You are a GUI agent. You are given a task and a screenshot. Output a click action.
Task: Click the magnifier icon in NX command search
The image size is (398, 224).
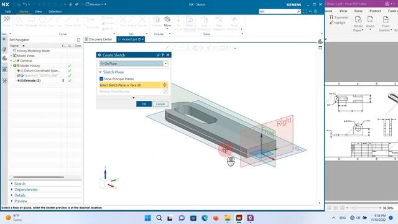point(298,11)
